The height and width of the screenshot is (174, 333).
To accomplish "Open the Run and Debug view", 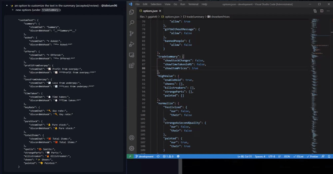I will pos(132,44).
